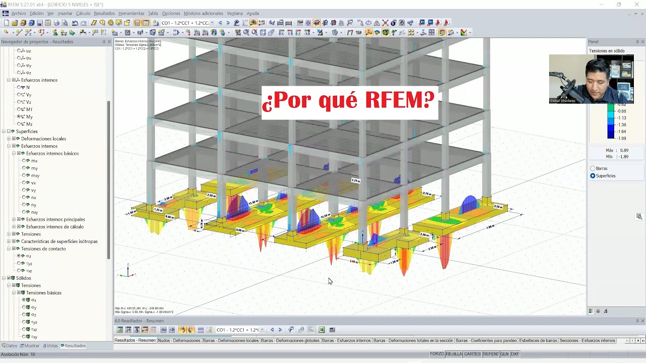Go to previous load case arrow in main toolbar
Image resolution: width=646 pixels, height=363 pixels.
coord(220,23)
